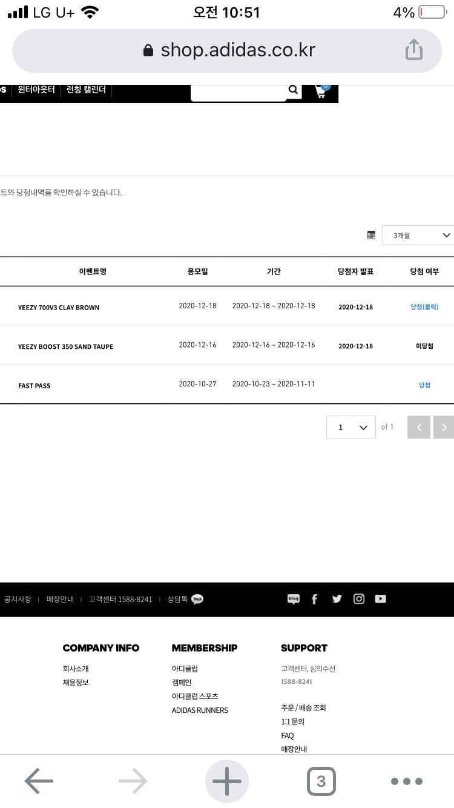Select YEEZY 700V3 CLAY BROWN event name
This screenshot has width=454, height=808.
(x=59, y=308)
